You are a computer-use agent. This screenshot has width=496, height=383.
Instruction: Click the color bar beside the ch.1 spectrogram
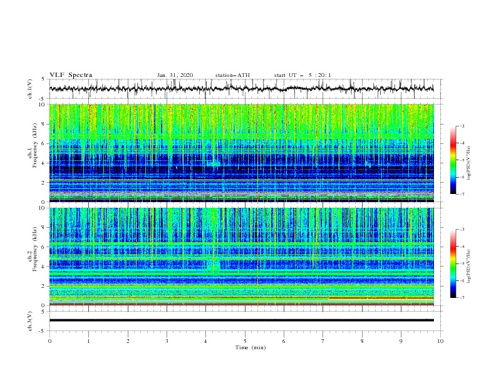[453, 160]
